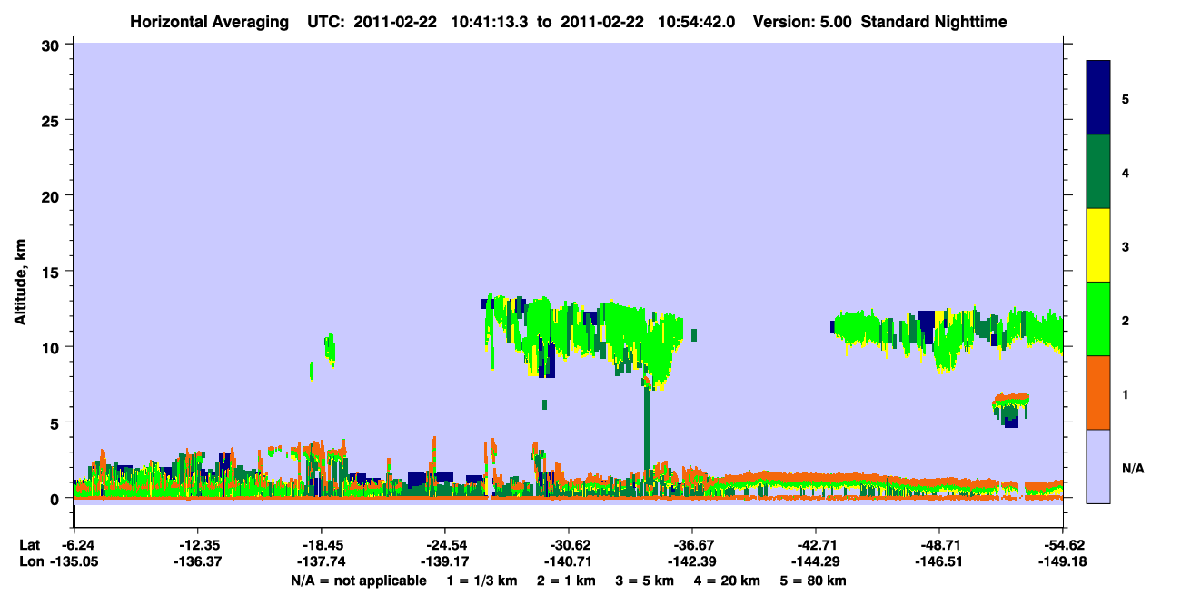This screenshot has width=1181, height=606.
Task: Click the small orange-topped cloud patch near 6 km
Action: click(1011, 410)
